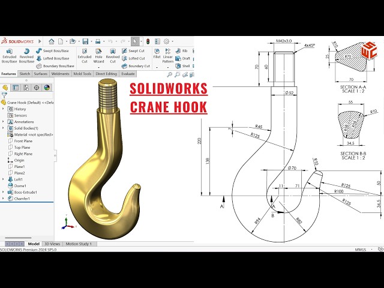Choose Swept Boss/Base tool
This screenshot has height=288, width=384.
click(52, 51)
